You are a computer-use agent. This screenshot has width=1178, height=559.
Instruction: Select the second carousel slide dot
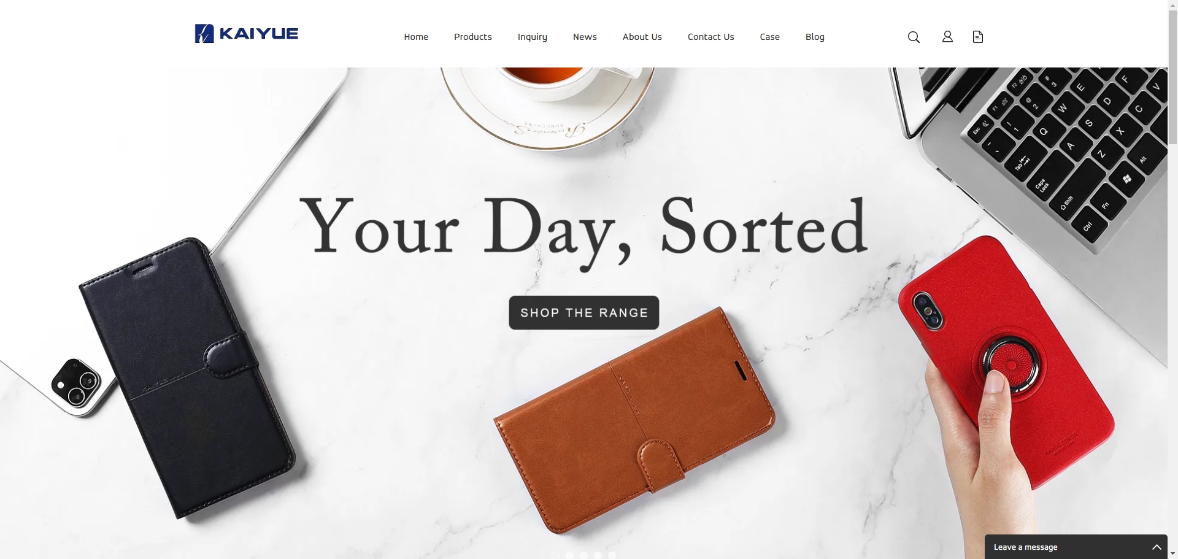(570, 555)
